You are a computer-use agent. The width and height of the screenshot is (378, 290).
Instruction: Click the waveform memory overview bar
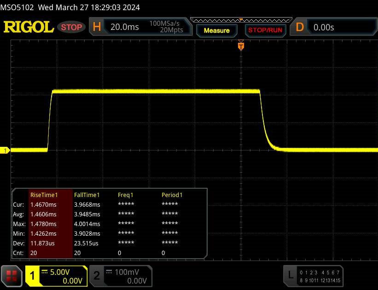coord(241,20)
